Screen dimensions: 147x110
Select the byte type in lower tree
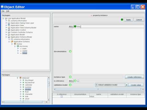(x=27, y=97)
